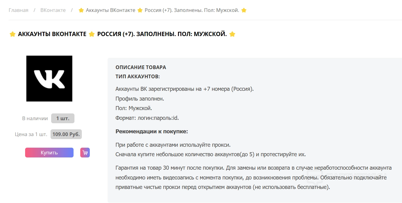The width and height of the screenshot is (402, 203).
Task: Click the VK logo product image
Action: tap(49, 79)
